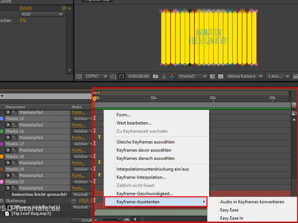Click the left arrow at timeline bottom

[135, 219]
